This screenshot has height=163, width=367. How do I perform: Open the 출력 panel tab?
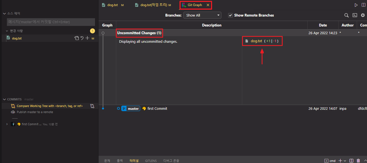click(120, 161)
